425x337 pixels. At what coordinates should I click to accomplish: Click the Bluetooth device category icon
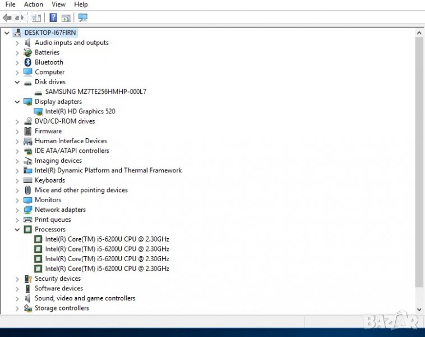(28, 62)
